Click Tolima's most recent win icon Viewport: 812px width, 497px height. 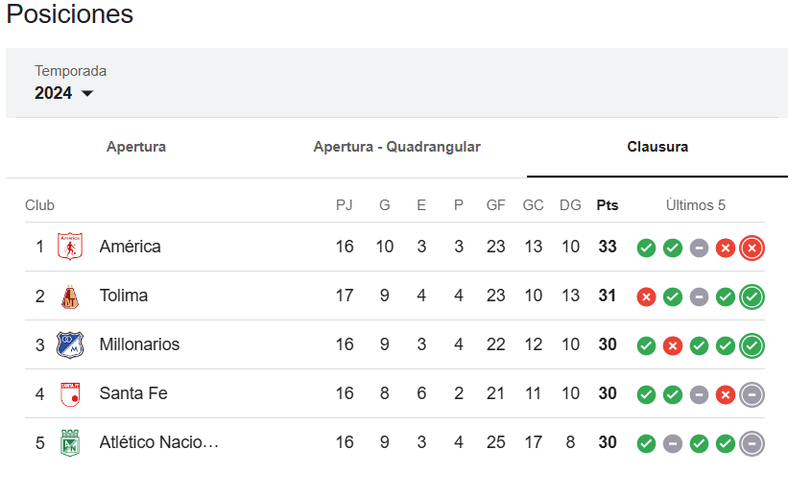[752, 297]
